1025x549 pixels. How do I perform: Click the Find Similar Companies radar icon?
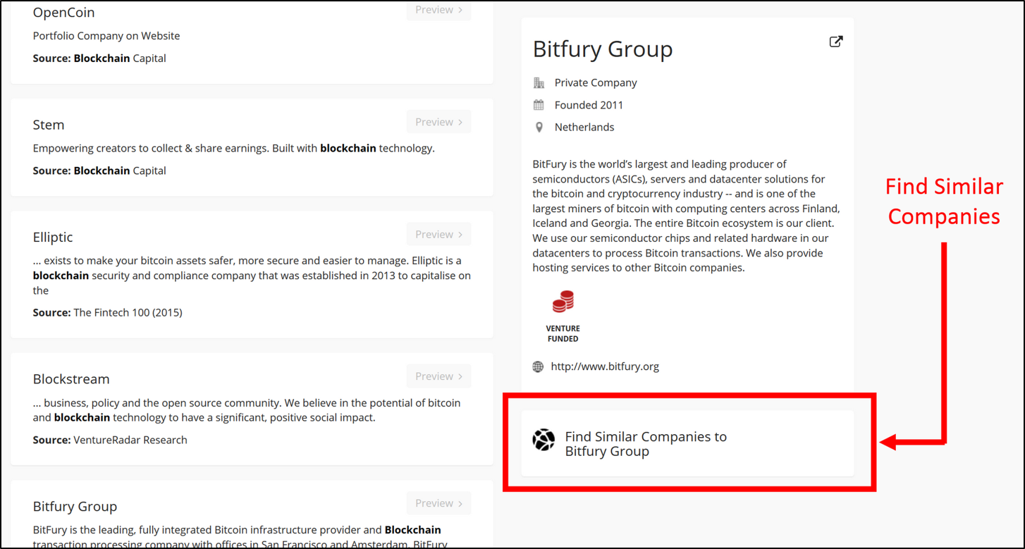(544, 440)
